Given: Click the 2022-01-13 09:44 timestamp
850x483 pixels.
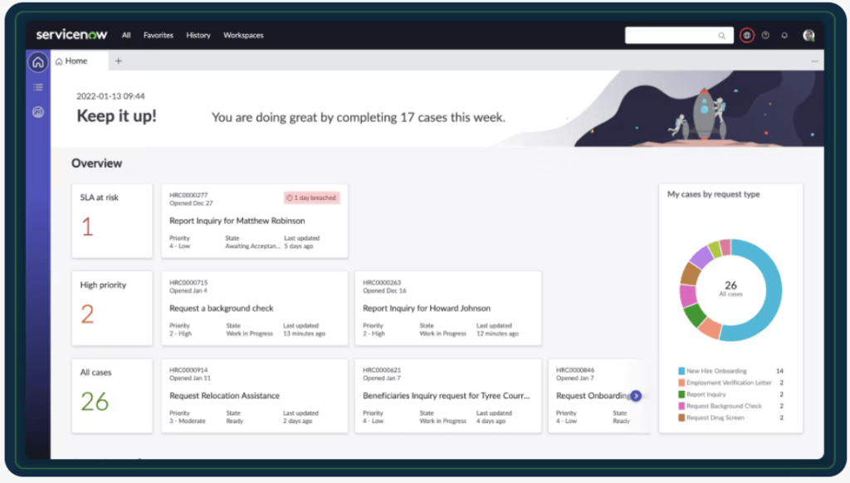Looking at the screenshot, I should (x=110, y=96).
